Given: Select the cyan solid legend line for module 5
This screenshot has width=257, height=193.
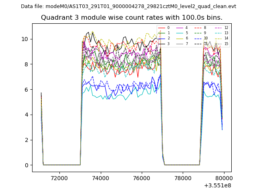Looking at the screenshot, I should point(179,33).
